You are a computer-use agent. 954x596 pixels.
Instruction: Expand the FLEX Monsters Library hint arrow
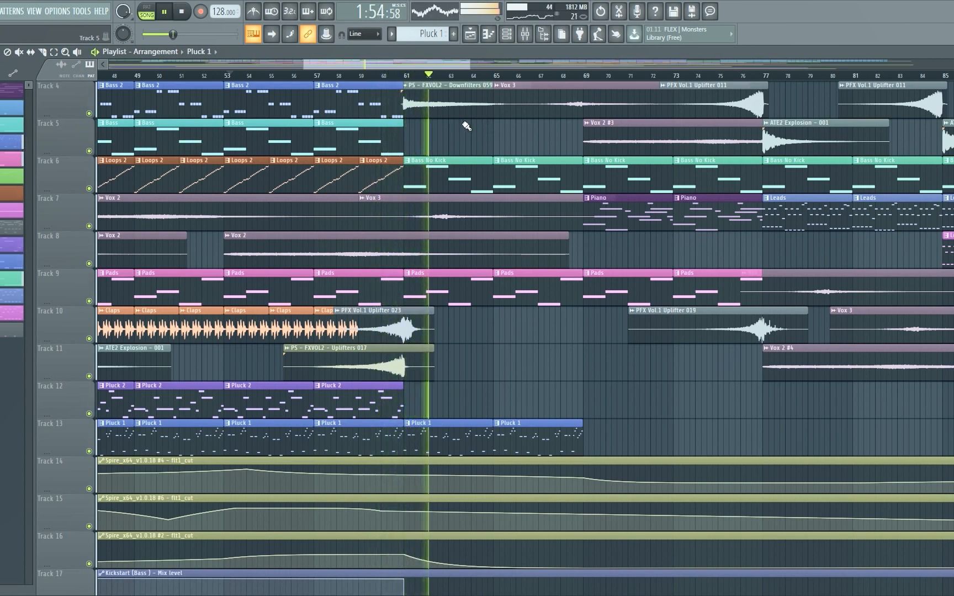pyautogui.click(x=732, y=34)
